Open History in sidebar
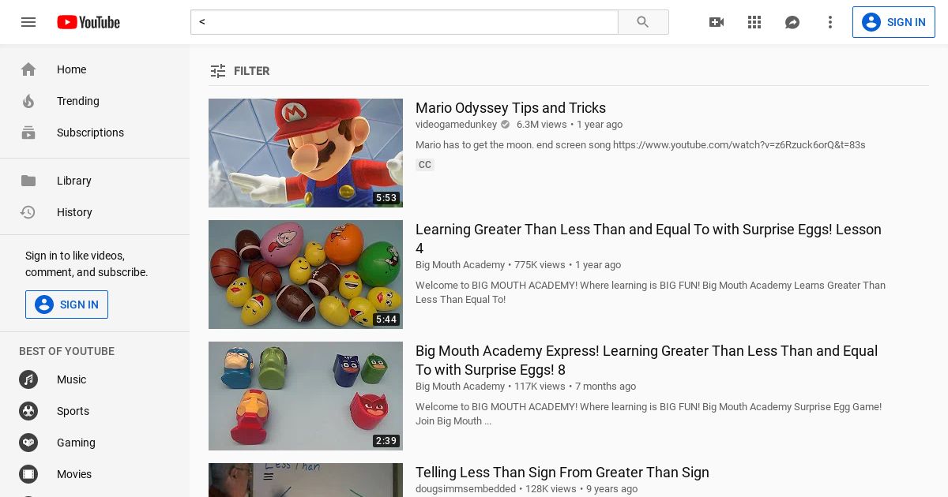948x497 pixels. [x=95, y=212]
